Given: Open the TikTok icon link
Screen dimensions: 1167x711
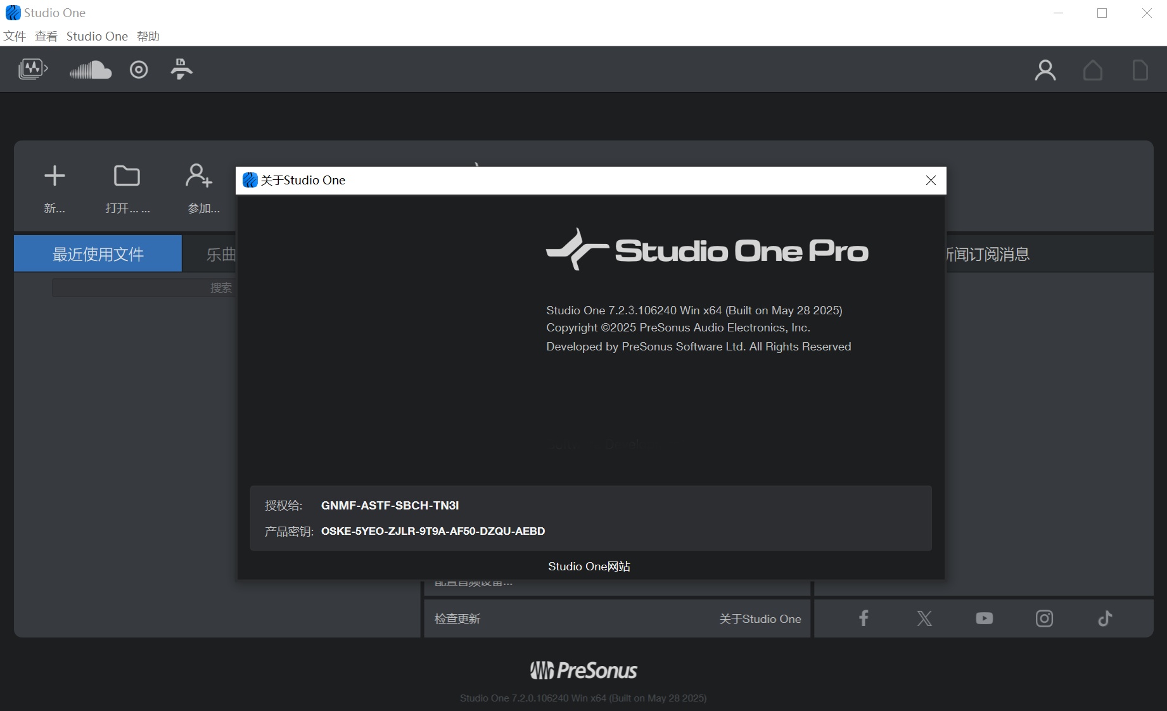Looking at the screenshot, I should 1105,618.
